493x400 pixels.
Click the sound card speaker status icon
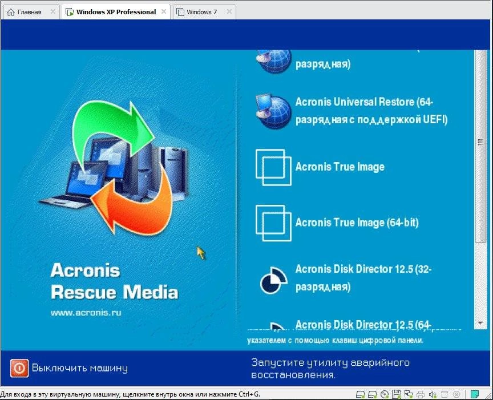pyautogui.click(x=433, y=394)
